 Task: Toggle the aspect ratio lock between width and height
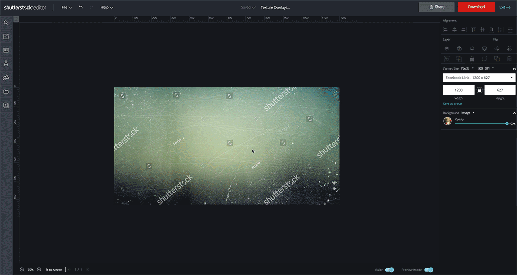click(x=480, y=90)
